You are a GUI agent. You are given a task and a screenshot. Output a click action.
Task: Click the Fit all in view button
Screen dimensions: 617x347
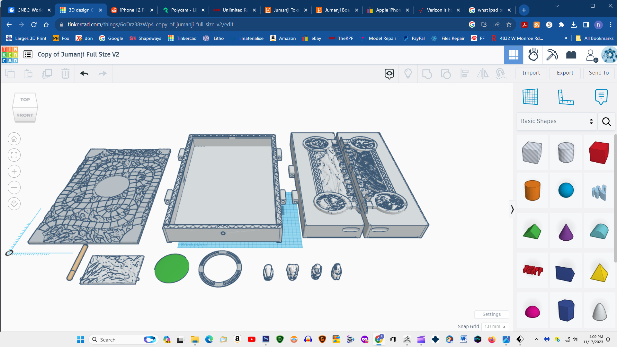pyautogui.click(x=14, y=155)
